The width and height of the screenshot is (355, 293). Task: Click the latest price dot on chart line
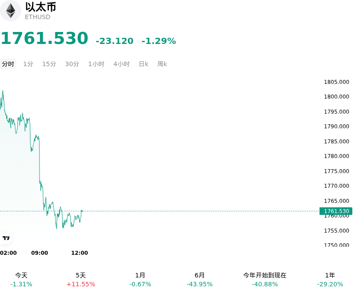(82, 211)
